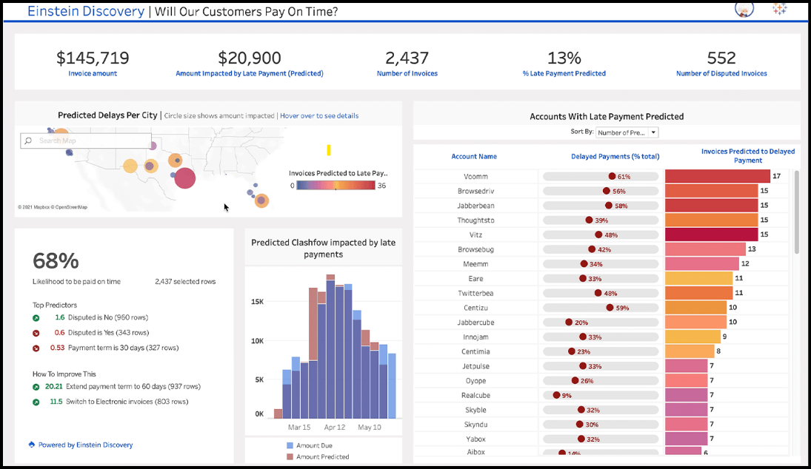Select Delayed Payments (% total) column header
811x469 pixels.
coord(615,157)
